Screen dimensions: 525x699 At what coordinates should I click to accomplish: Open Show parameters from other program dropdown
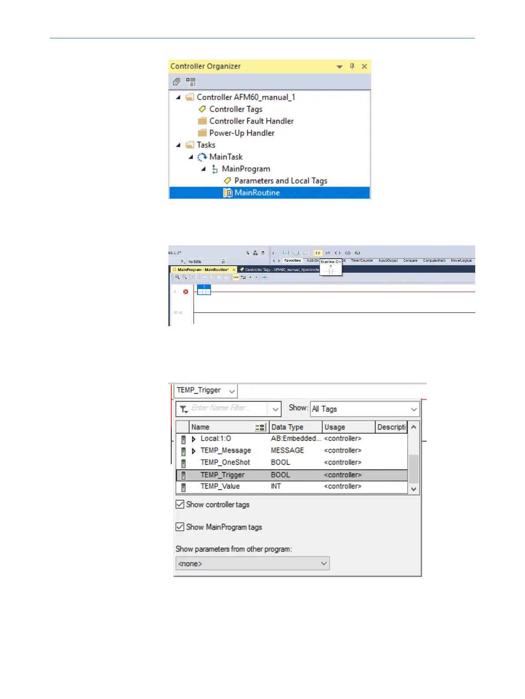[x=253, y=564]
